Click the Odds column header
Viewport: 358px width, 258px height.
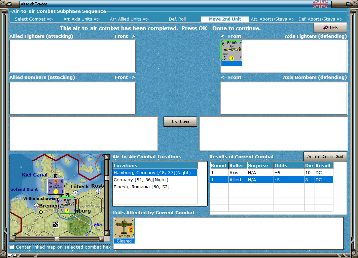(289, 165)
